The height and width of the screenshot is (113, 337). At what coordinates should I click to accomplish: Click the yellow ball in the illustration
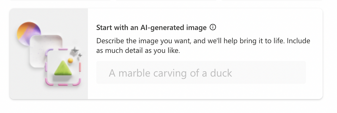point(70,61)
